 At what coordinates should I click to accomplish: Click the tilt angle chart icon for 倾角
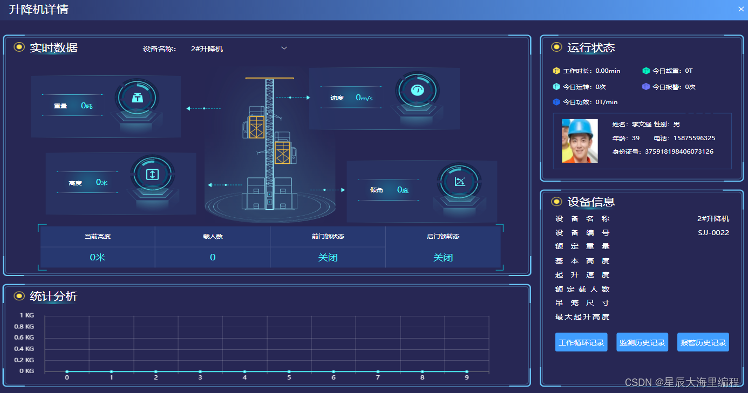pyautogui.click(x=459, y=182)
